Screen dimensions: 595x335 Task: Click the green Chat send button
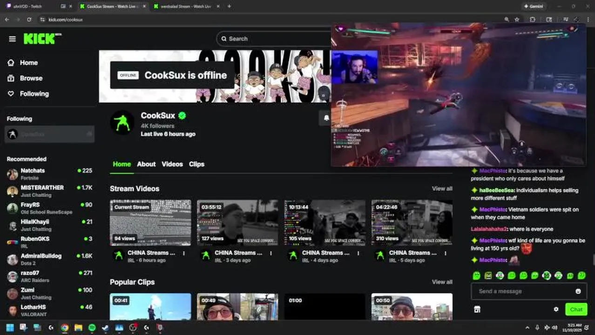coord(576,309)
